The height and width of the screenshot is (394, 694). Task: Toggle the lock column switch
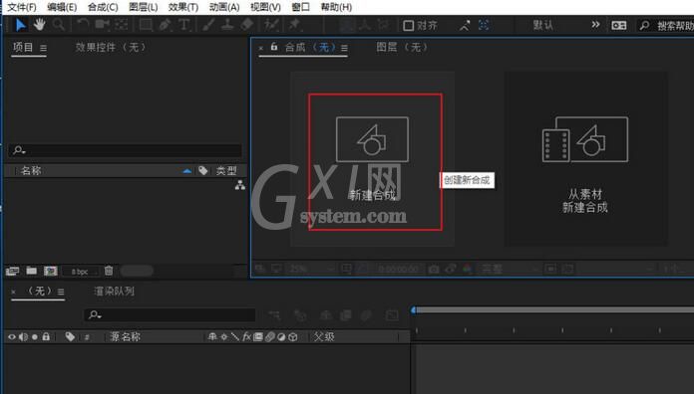46,336
